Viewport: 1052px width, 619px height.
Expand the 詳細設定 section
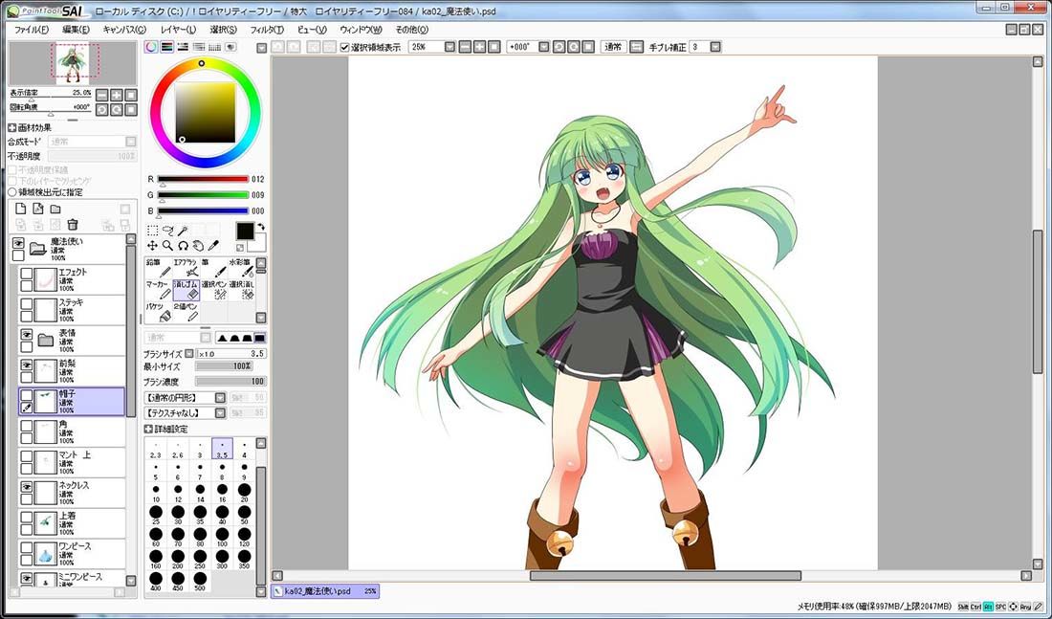[148, 429]
